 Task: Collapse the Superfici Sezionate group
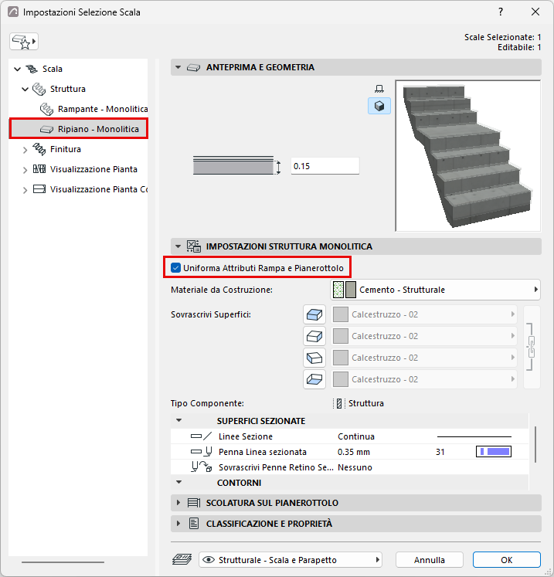179,421
